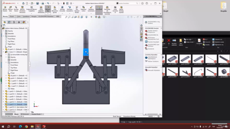The width and height of the screenshot is (230, 129).
Task: Open the Options gear icon
Action: 71,3
